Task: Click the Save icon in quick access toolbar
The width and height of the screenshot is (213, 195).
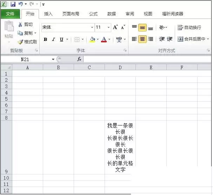Action: [13, 4]
